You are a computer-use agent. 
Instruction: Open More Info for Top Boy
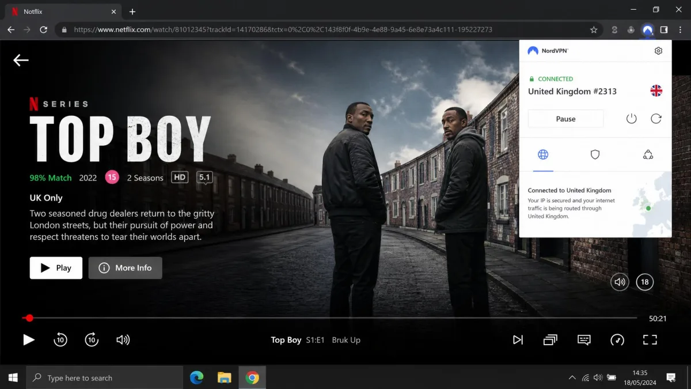(125, 268)
